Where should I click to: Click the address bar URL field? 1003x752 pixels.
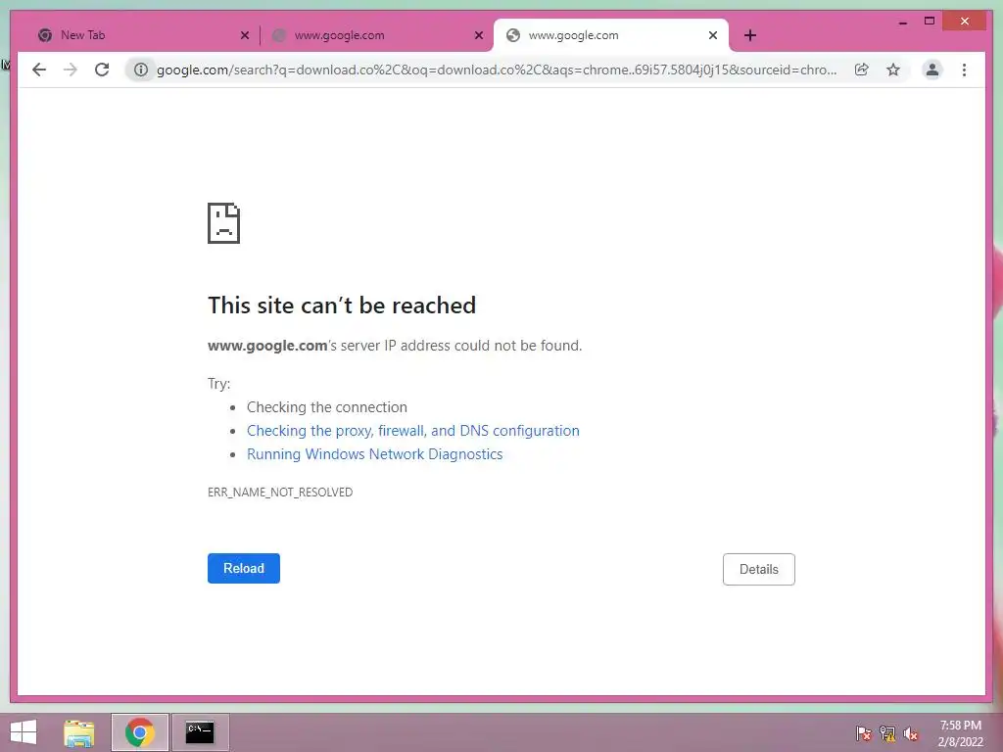497,70
